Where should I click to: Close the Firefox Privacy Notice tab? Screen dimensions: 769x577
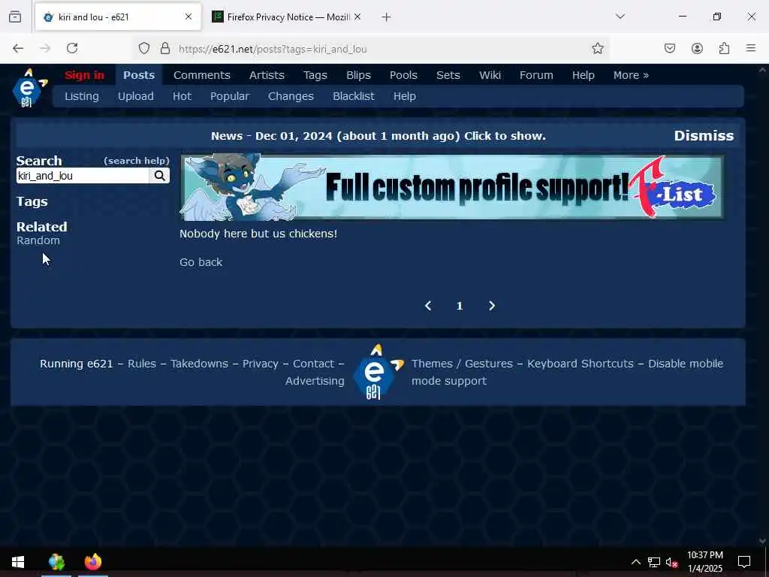click(357, 17)
